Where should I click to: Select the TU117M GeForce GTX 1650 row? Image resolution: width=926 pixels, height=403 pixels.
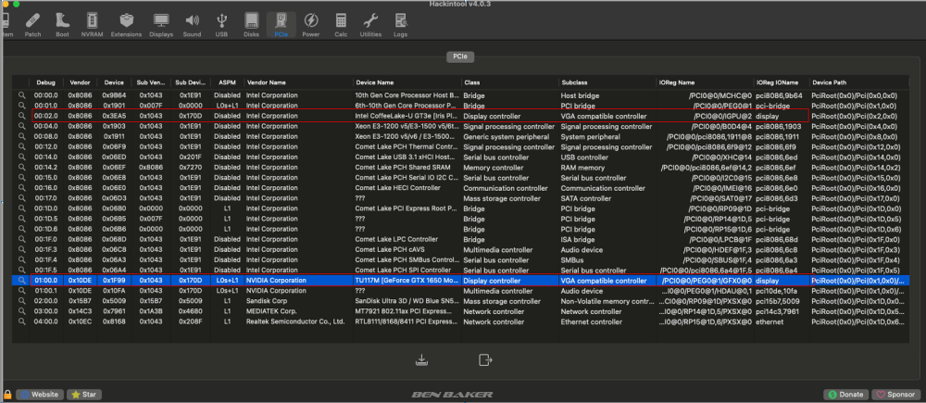tap(460, 280)
